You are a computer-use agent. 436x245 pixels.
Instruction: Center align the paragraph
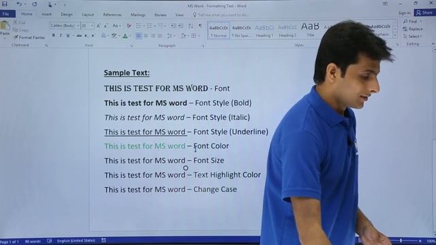click(x=146, y=35)
